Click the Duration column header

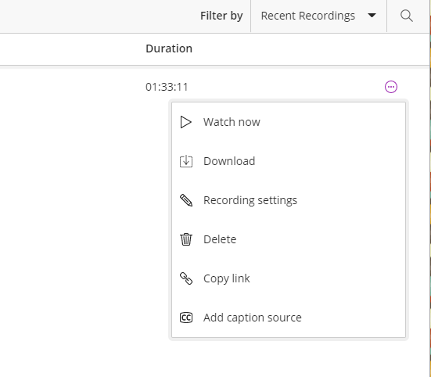[x=169, y=48]
